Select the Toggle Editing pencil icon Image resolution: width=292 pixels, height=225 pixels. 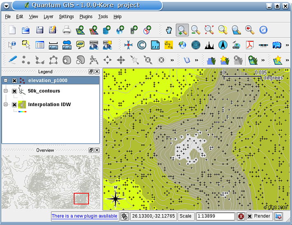[x=12, y=60]
